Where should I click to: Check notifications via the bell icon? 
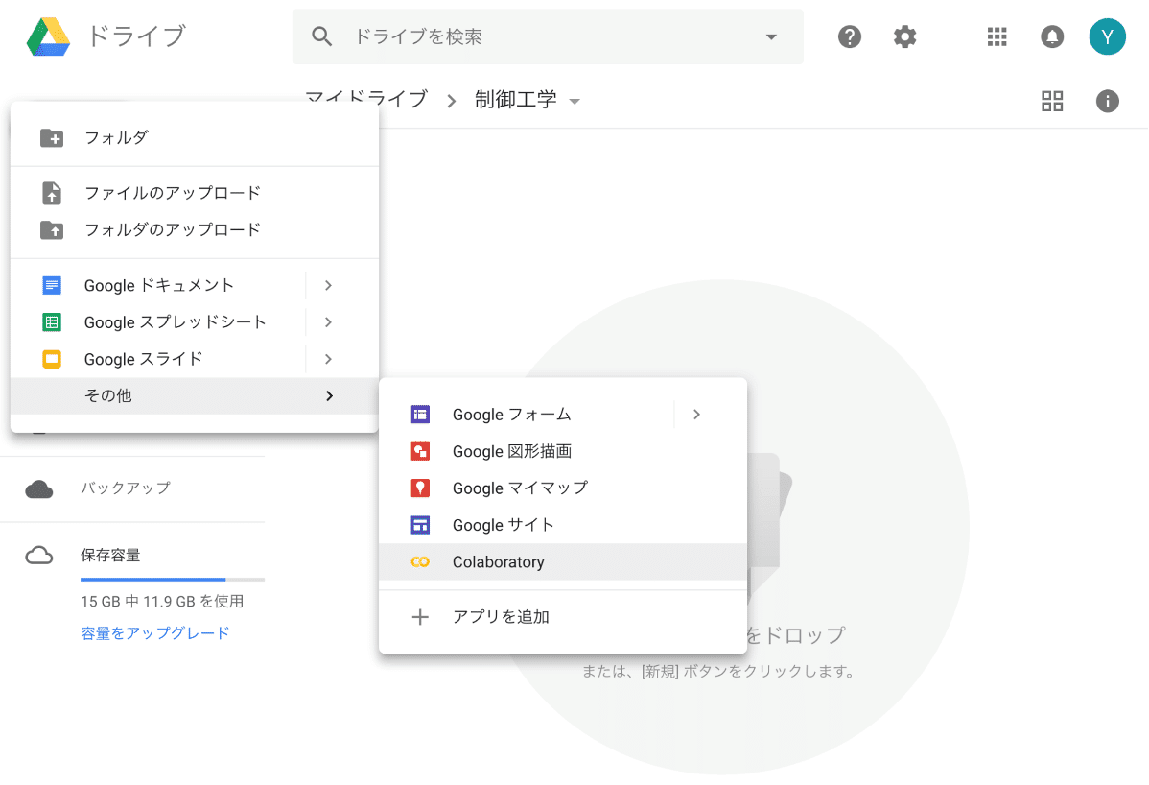coord(1051,36)
